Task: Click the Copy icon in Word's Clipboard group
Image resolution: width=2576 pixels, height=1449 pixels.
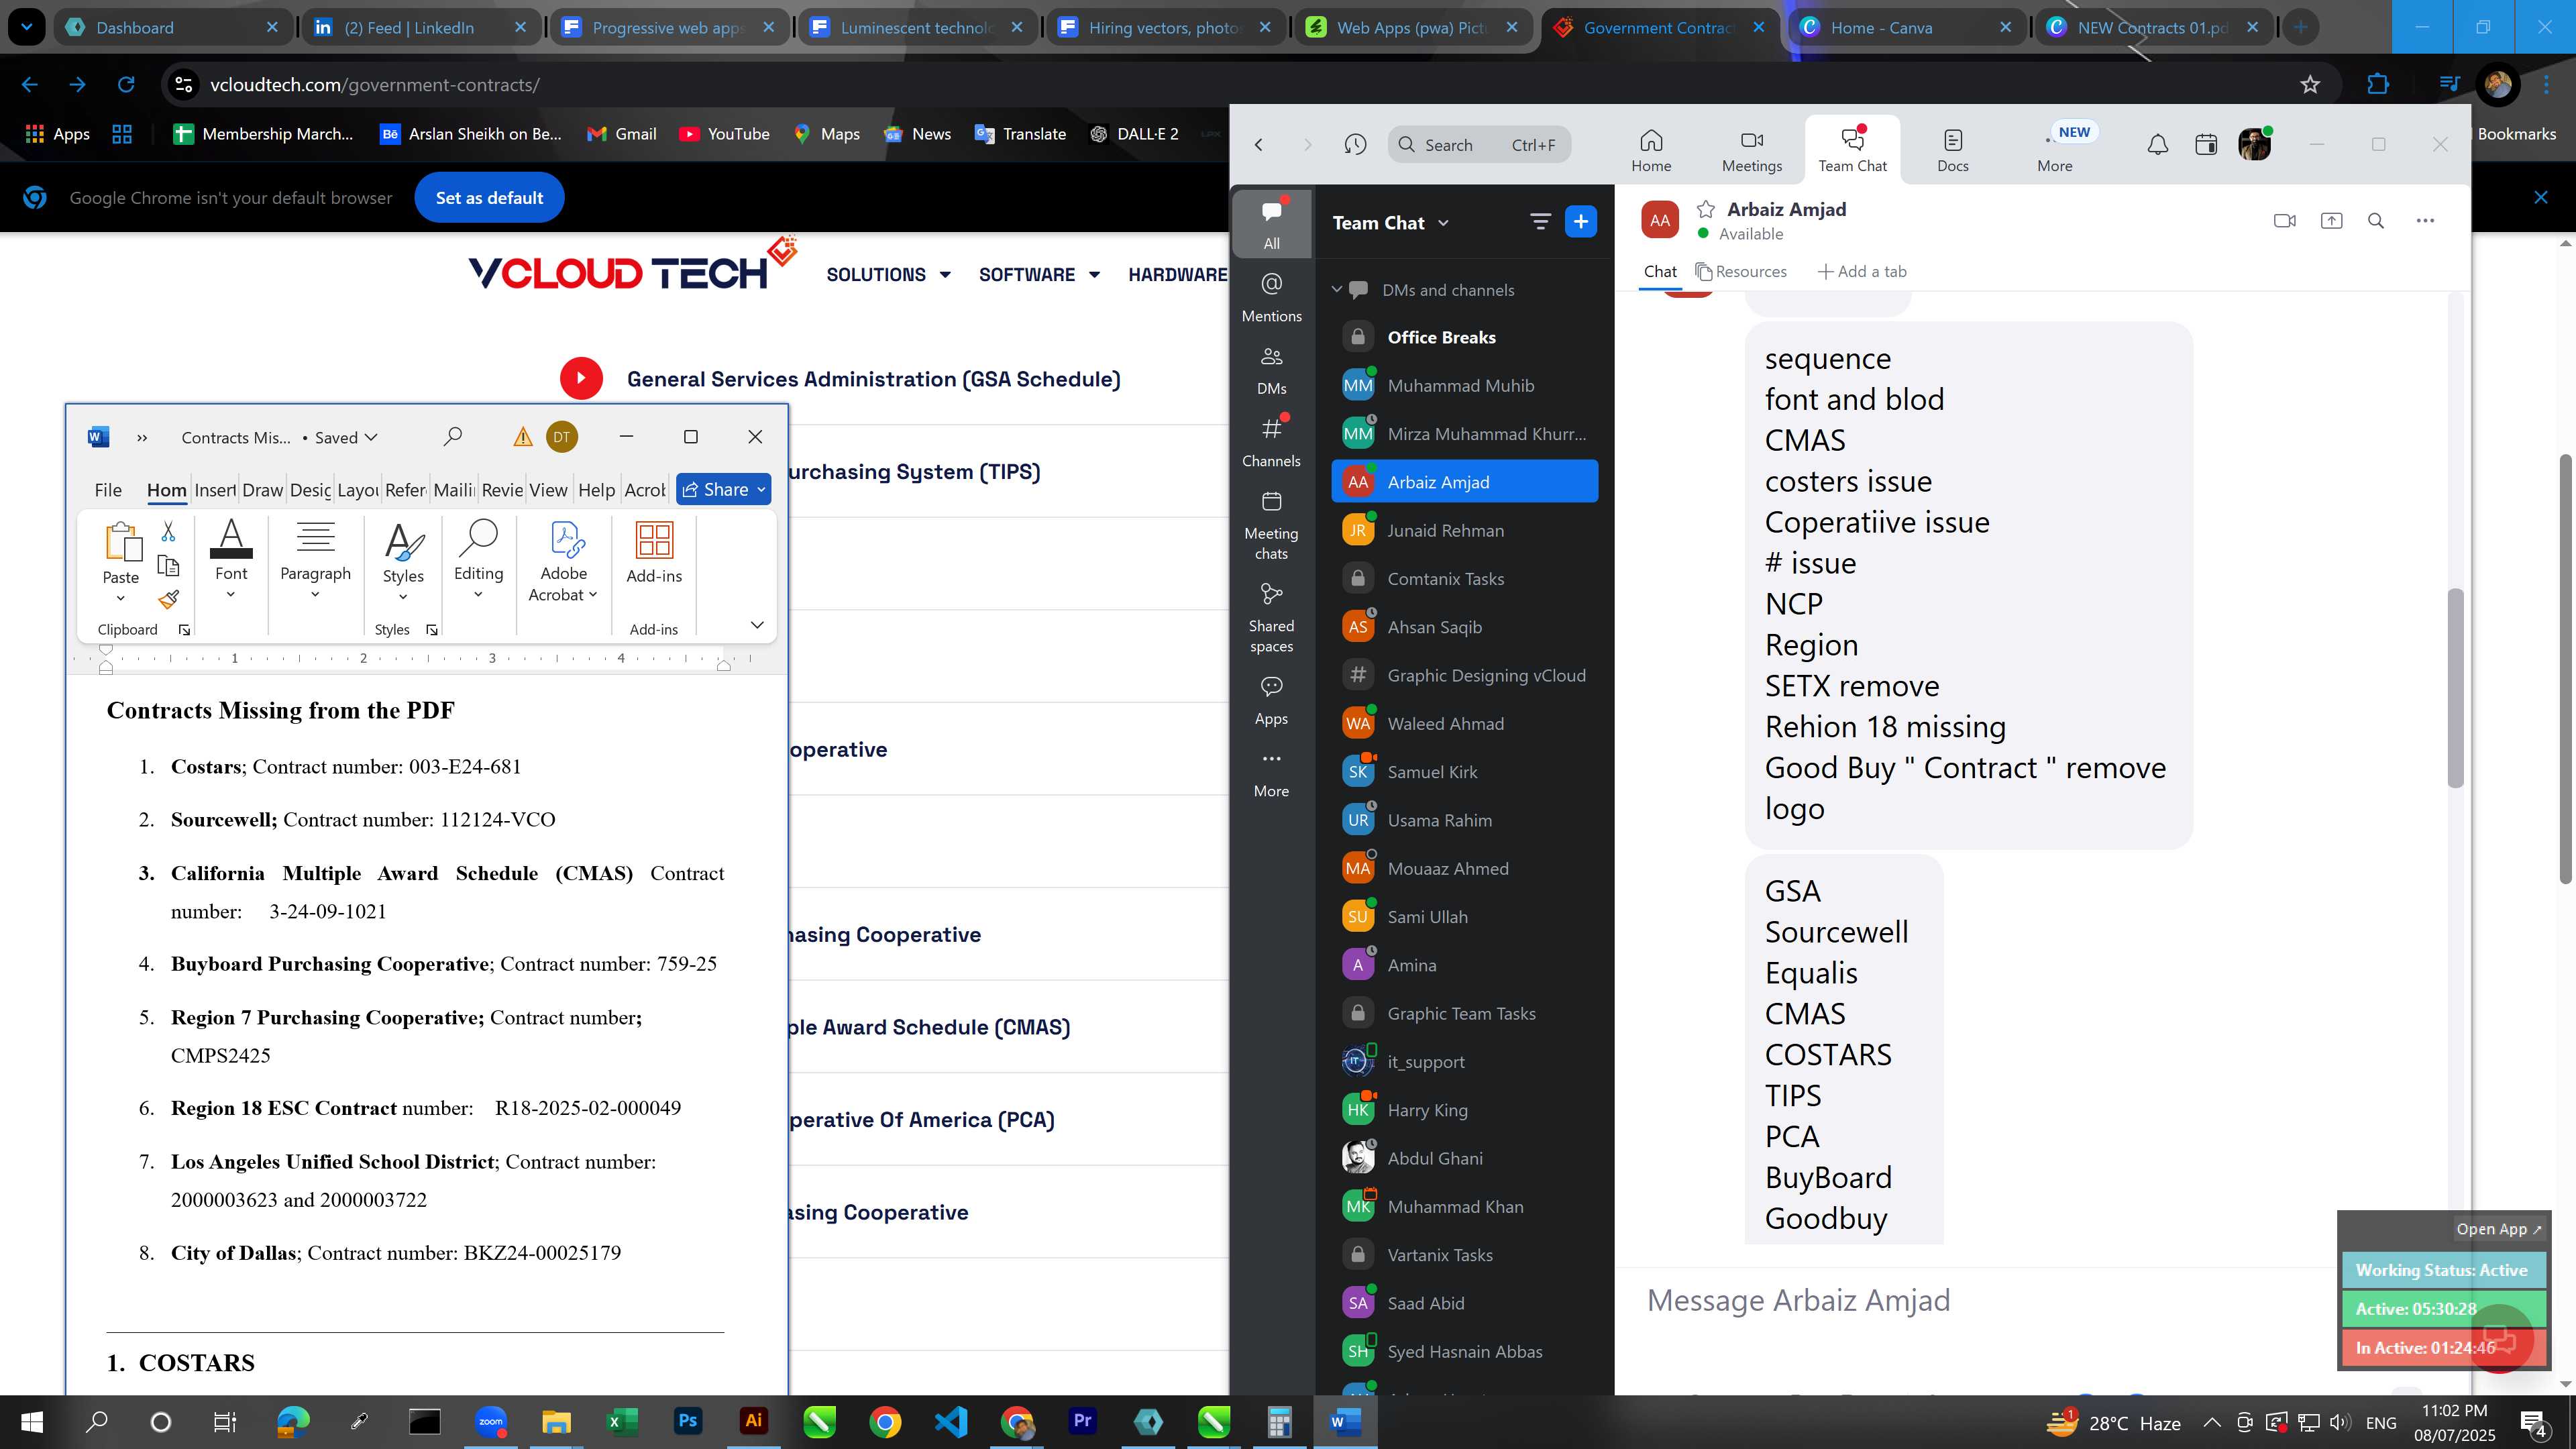Action: [168, 565]
